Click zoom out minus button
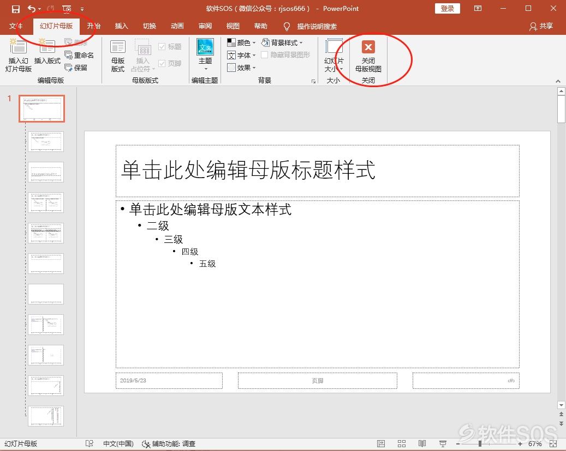This screenshot has height=451, width=566. point(458,444)
